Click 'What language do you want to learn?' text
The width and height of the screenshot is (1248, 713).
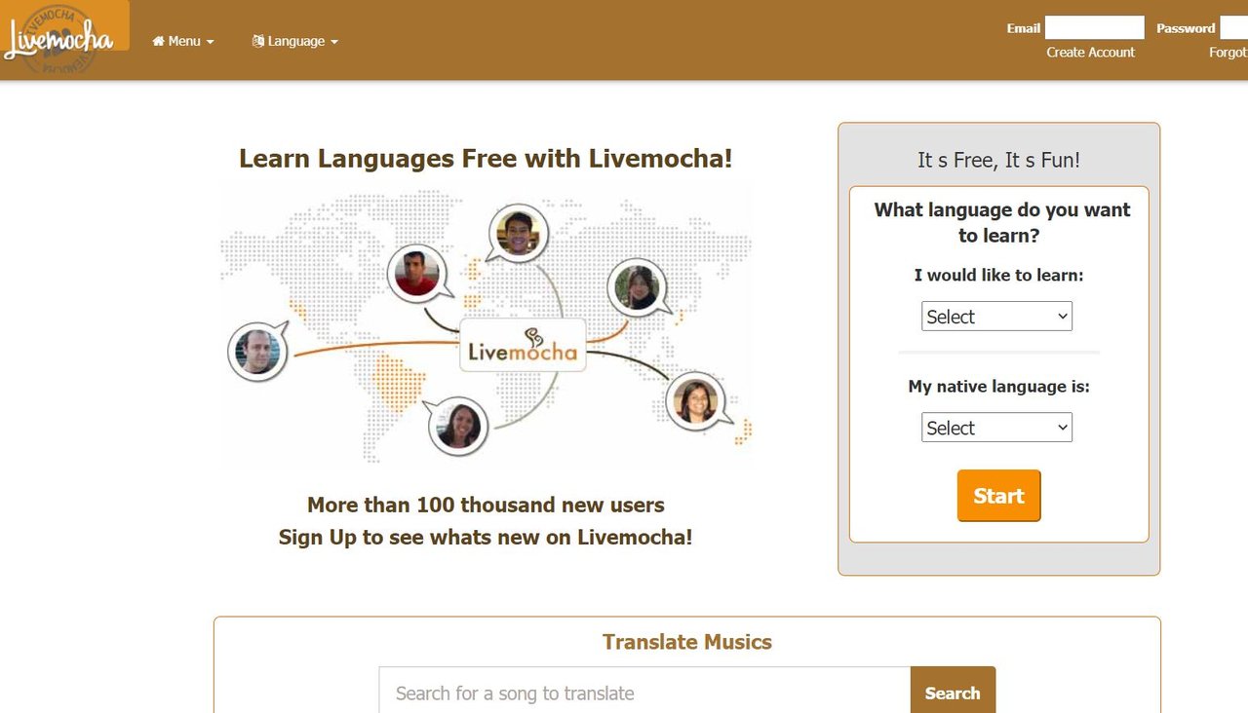[1002, 222]
